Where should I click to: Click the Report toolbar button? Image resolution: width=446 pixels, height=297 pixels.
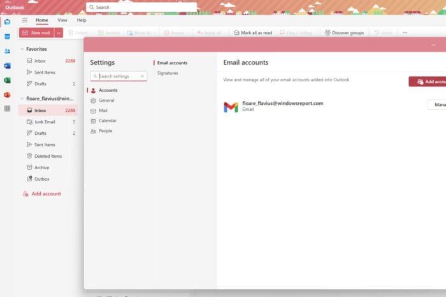174,33
